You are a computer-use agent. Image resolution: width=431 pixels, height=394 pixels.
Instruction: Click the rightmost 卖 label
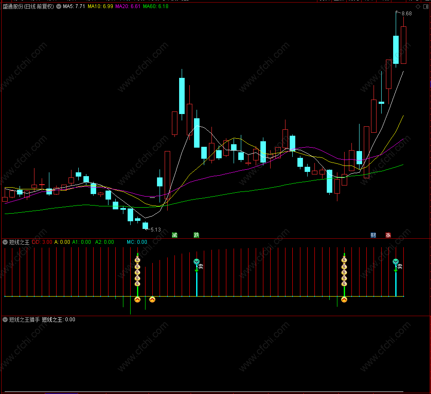400,266
